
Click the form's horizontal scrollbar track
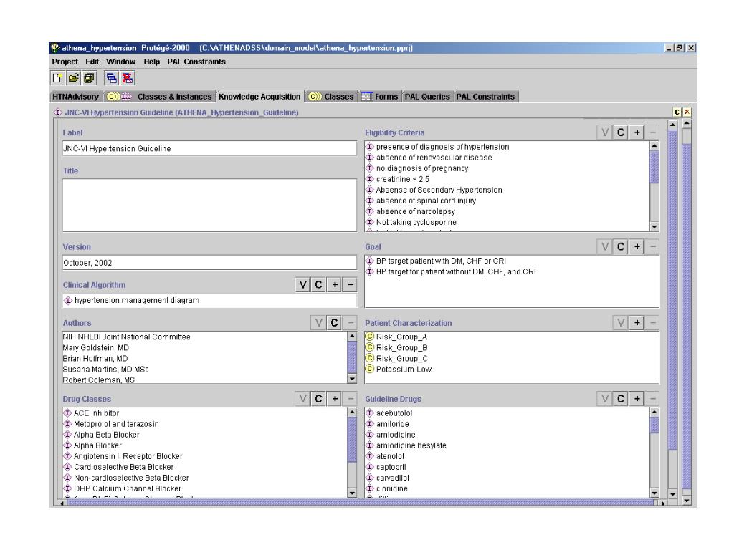point(361,503)
